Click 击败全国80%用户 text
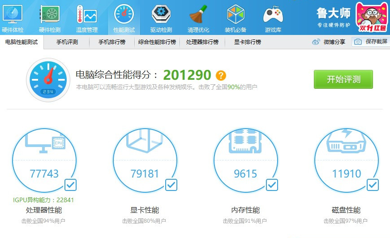The height and width of the screenshot is (238, 390). pos(144,221)
